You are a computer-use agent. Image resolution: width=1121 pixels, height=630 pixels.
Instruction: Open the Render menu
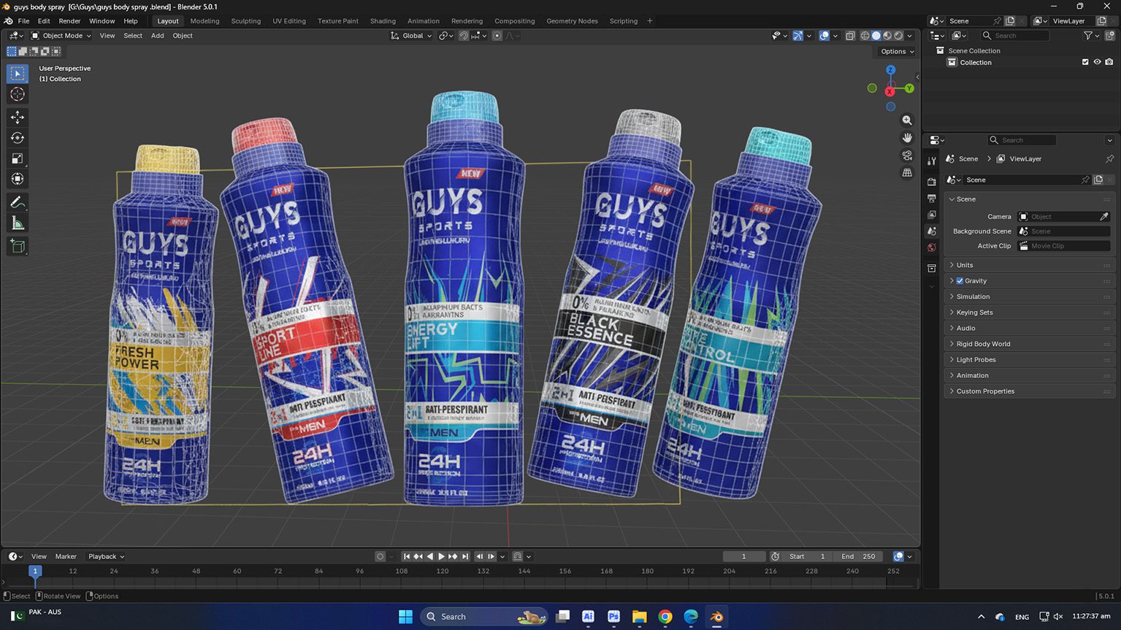click(69, 21)
